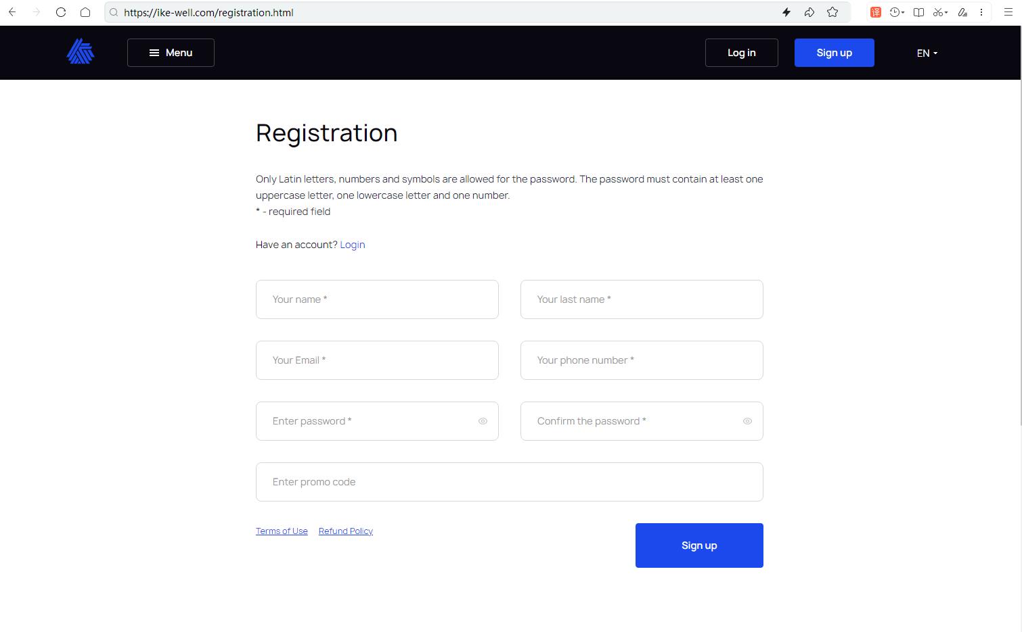Open the Terms of Use link
Screen dimensions: 1022x632
pyautogui.click(x=282, y=531)
